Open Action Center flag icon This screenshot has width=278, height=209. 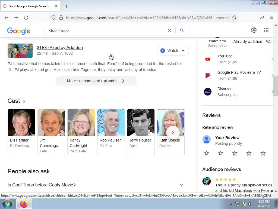[244, 204]
